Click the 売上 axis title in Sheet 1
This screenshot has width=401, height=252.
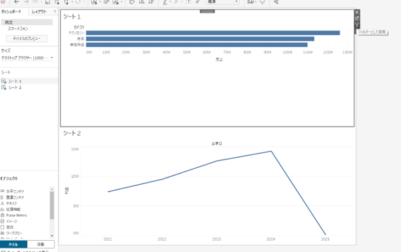coord(219,59)
